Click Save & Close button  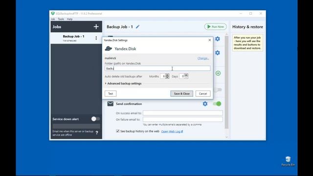tap(181, 93)
